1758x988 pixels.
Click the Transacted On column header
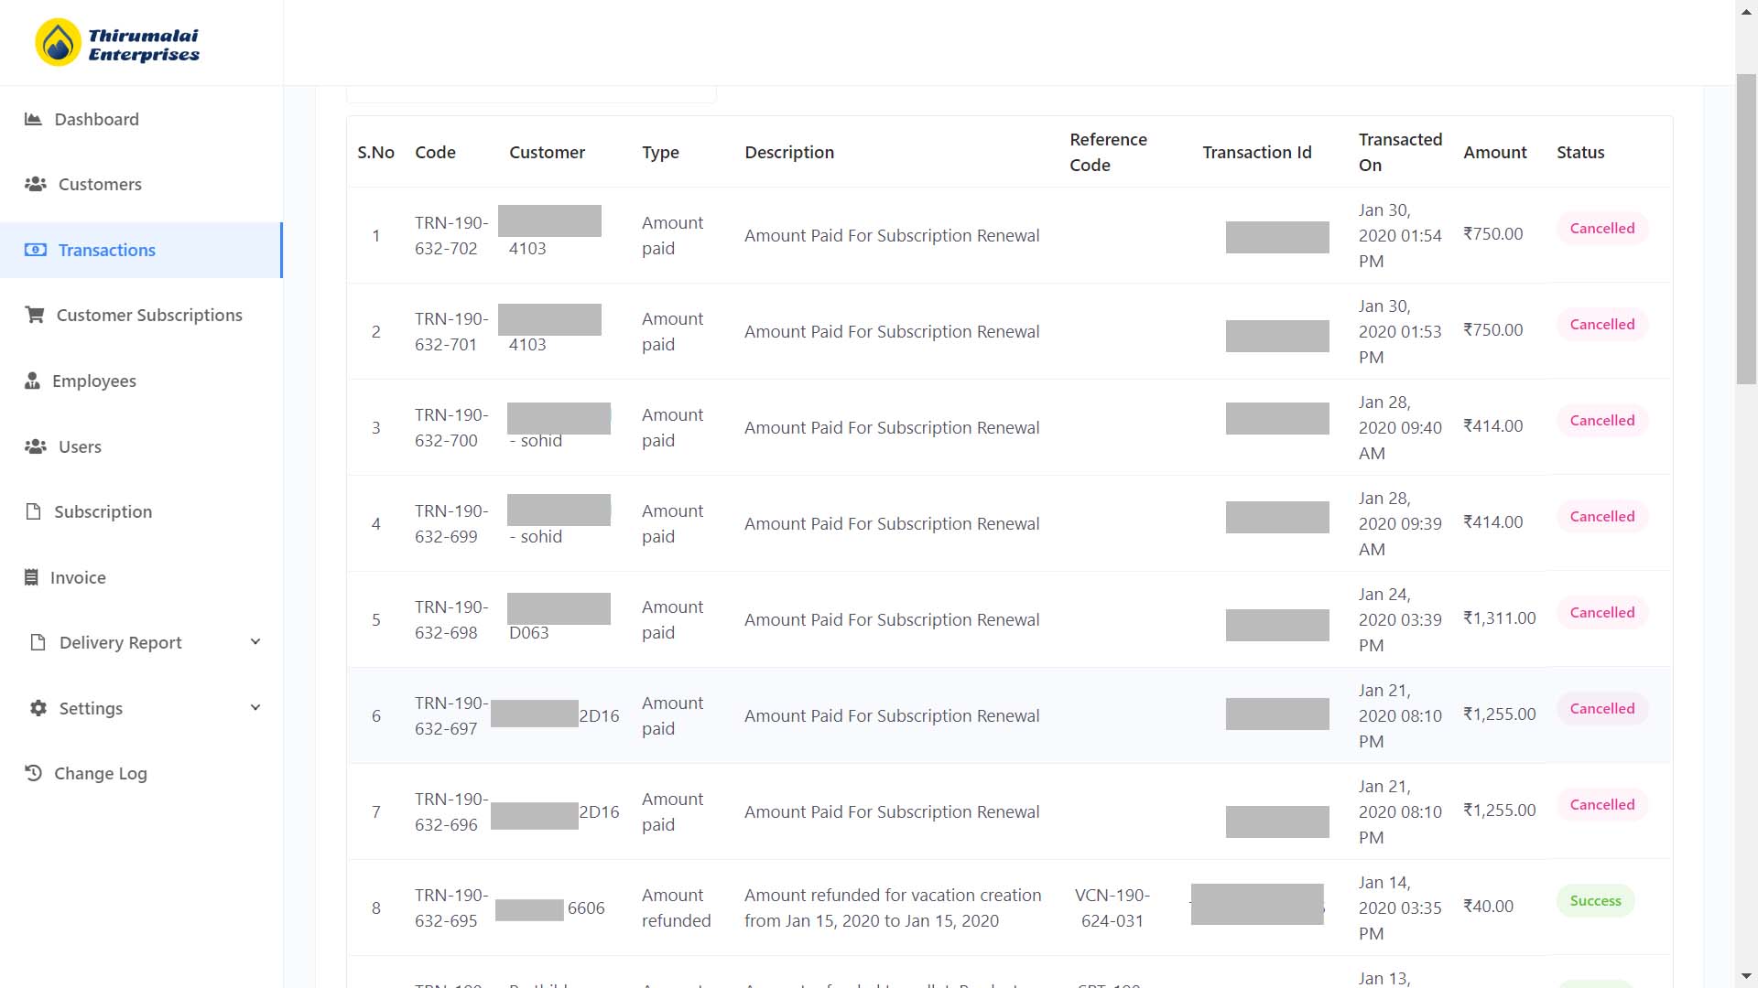point(1399,152)
